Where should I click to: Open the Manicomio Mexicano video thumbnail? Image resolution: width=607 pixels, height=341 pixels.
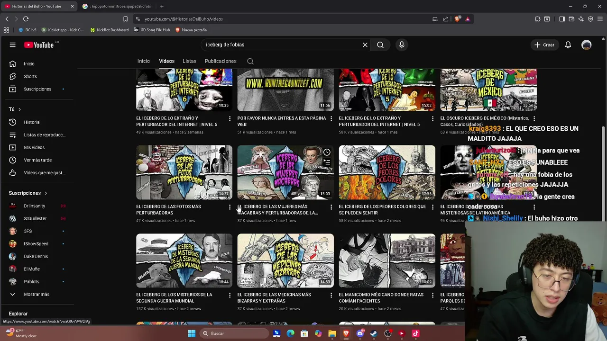[x=387, y=260]
